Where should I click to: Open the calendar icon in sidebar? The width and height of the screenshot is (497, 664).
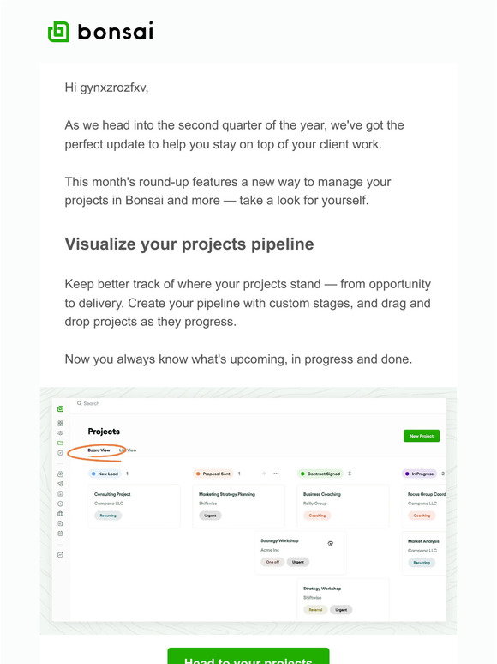(x=60, y=534)
